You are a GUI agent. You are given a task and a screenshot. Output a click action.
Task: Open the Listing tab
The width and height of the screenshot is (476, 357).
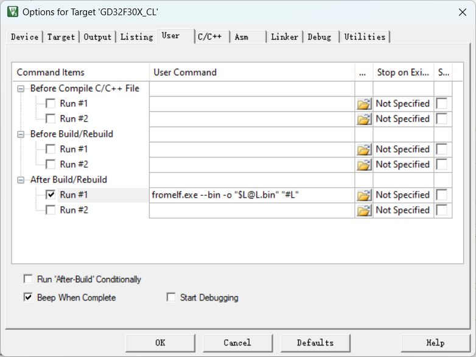click(136, 37)
